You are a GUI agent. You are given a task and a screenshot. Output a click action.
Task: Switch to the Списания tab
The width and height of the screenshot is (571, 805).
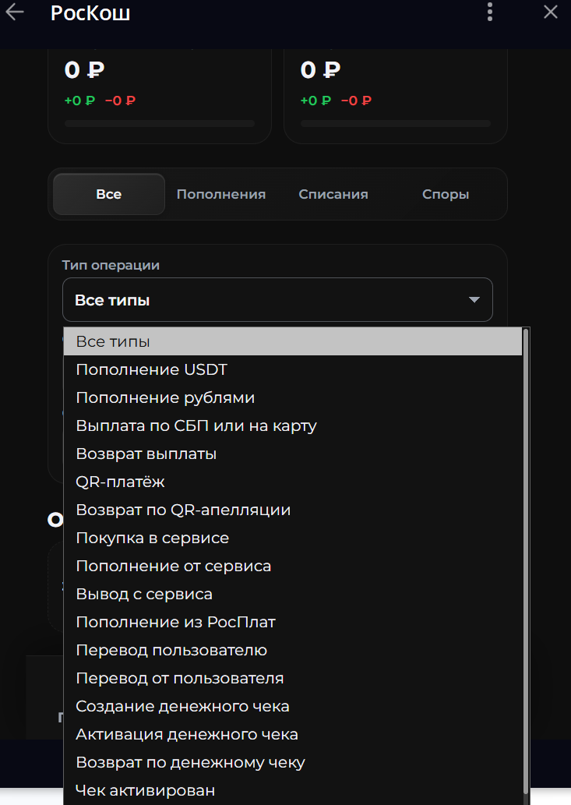coord(333,194)
